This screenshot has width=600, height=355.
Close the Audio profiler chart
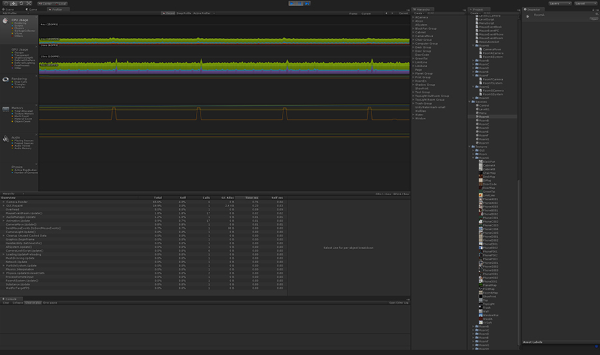(x=37, y=135)
